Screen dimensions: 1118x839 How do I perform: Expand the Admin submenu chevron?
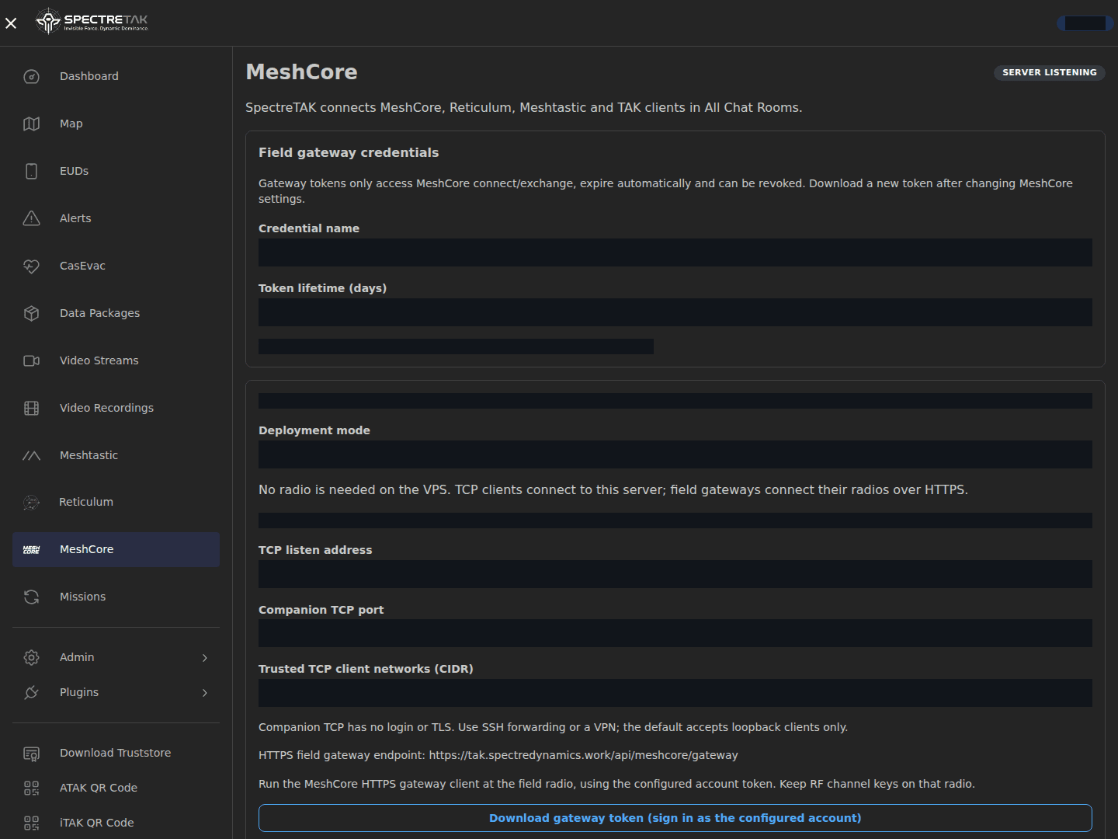[205, 658]
